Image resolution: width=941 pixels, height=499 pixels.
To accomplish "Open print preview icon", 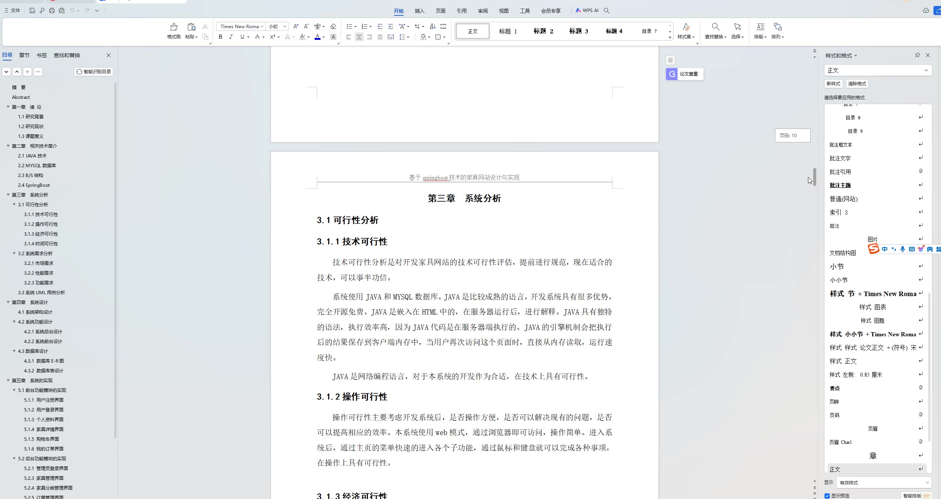I will [62, 11].
